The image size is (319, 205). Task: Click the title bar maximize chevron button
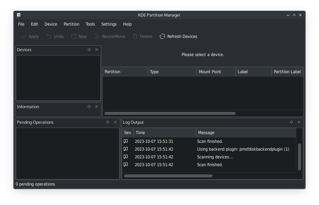294,15
